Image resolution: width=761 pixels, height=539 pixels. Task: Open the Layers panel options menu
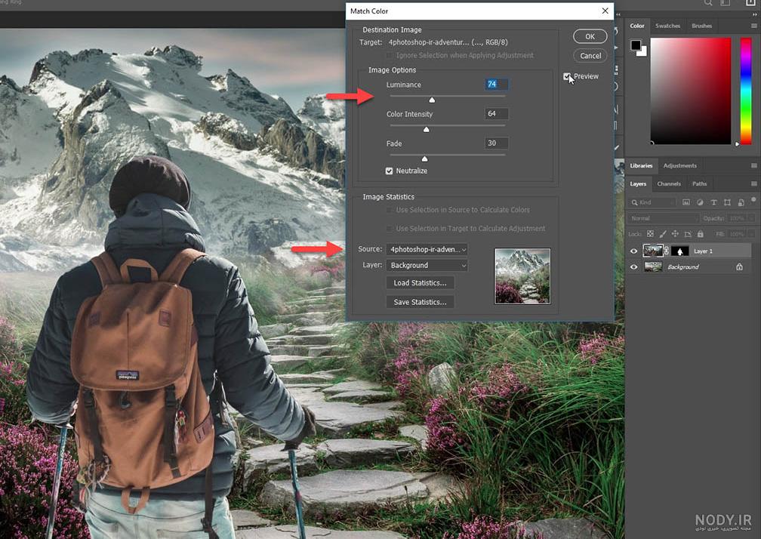click(x=753, y=184)
